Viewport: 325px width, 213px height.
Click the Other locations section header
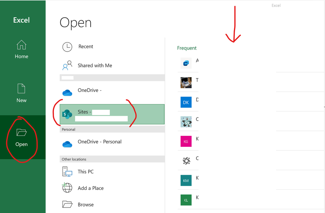tap(112, 159)
